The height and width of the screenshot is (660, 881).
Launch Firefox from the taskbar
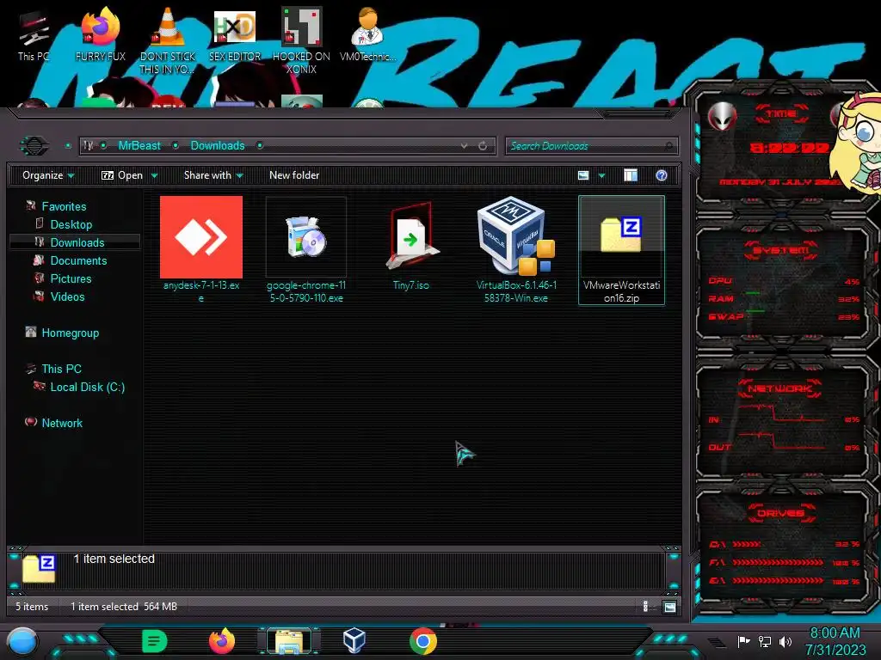(x=222, y=641)
